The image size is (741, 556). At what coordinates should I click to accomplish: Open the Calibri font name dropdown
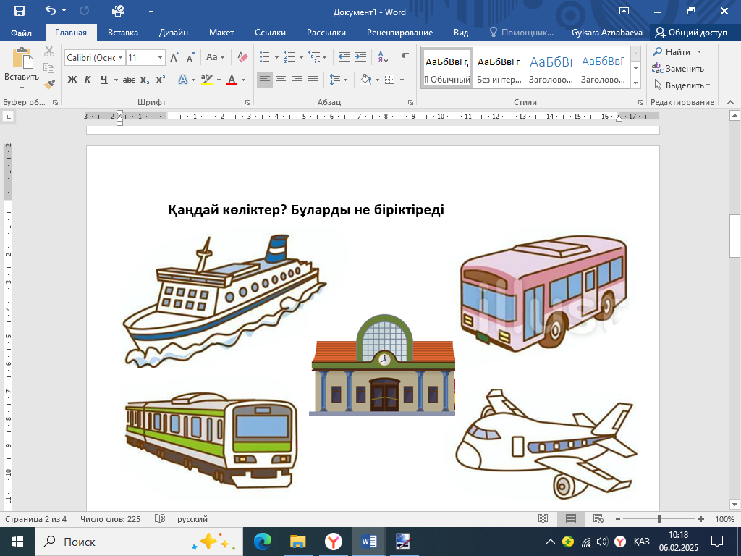point(119,57)
